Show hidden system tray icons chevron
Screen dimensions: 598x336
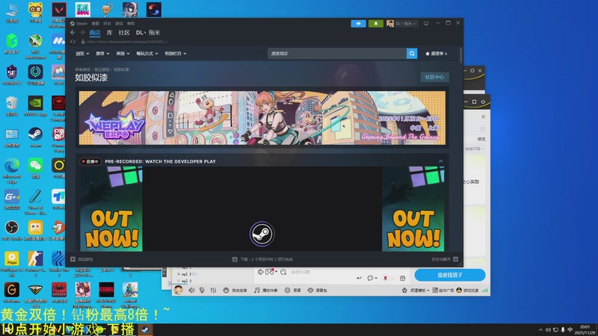pyautogui.click(x=540, y=330)
